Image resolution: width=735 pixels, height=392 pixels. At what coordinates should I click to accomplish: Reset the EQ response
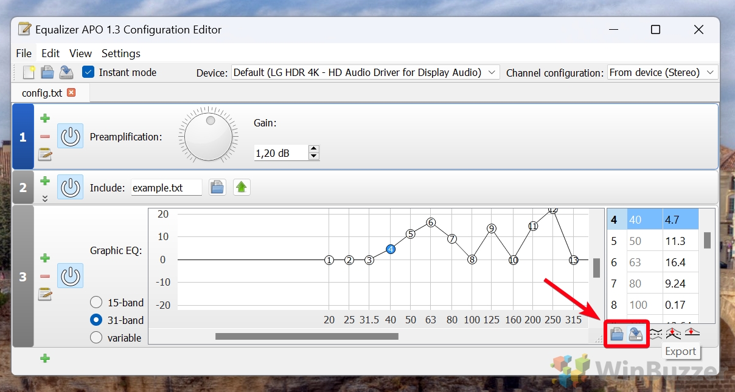pos(692,333)
